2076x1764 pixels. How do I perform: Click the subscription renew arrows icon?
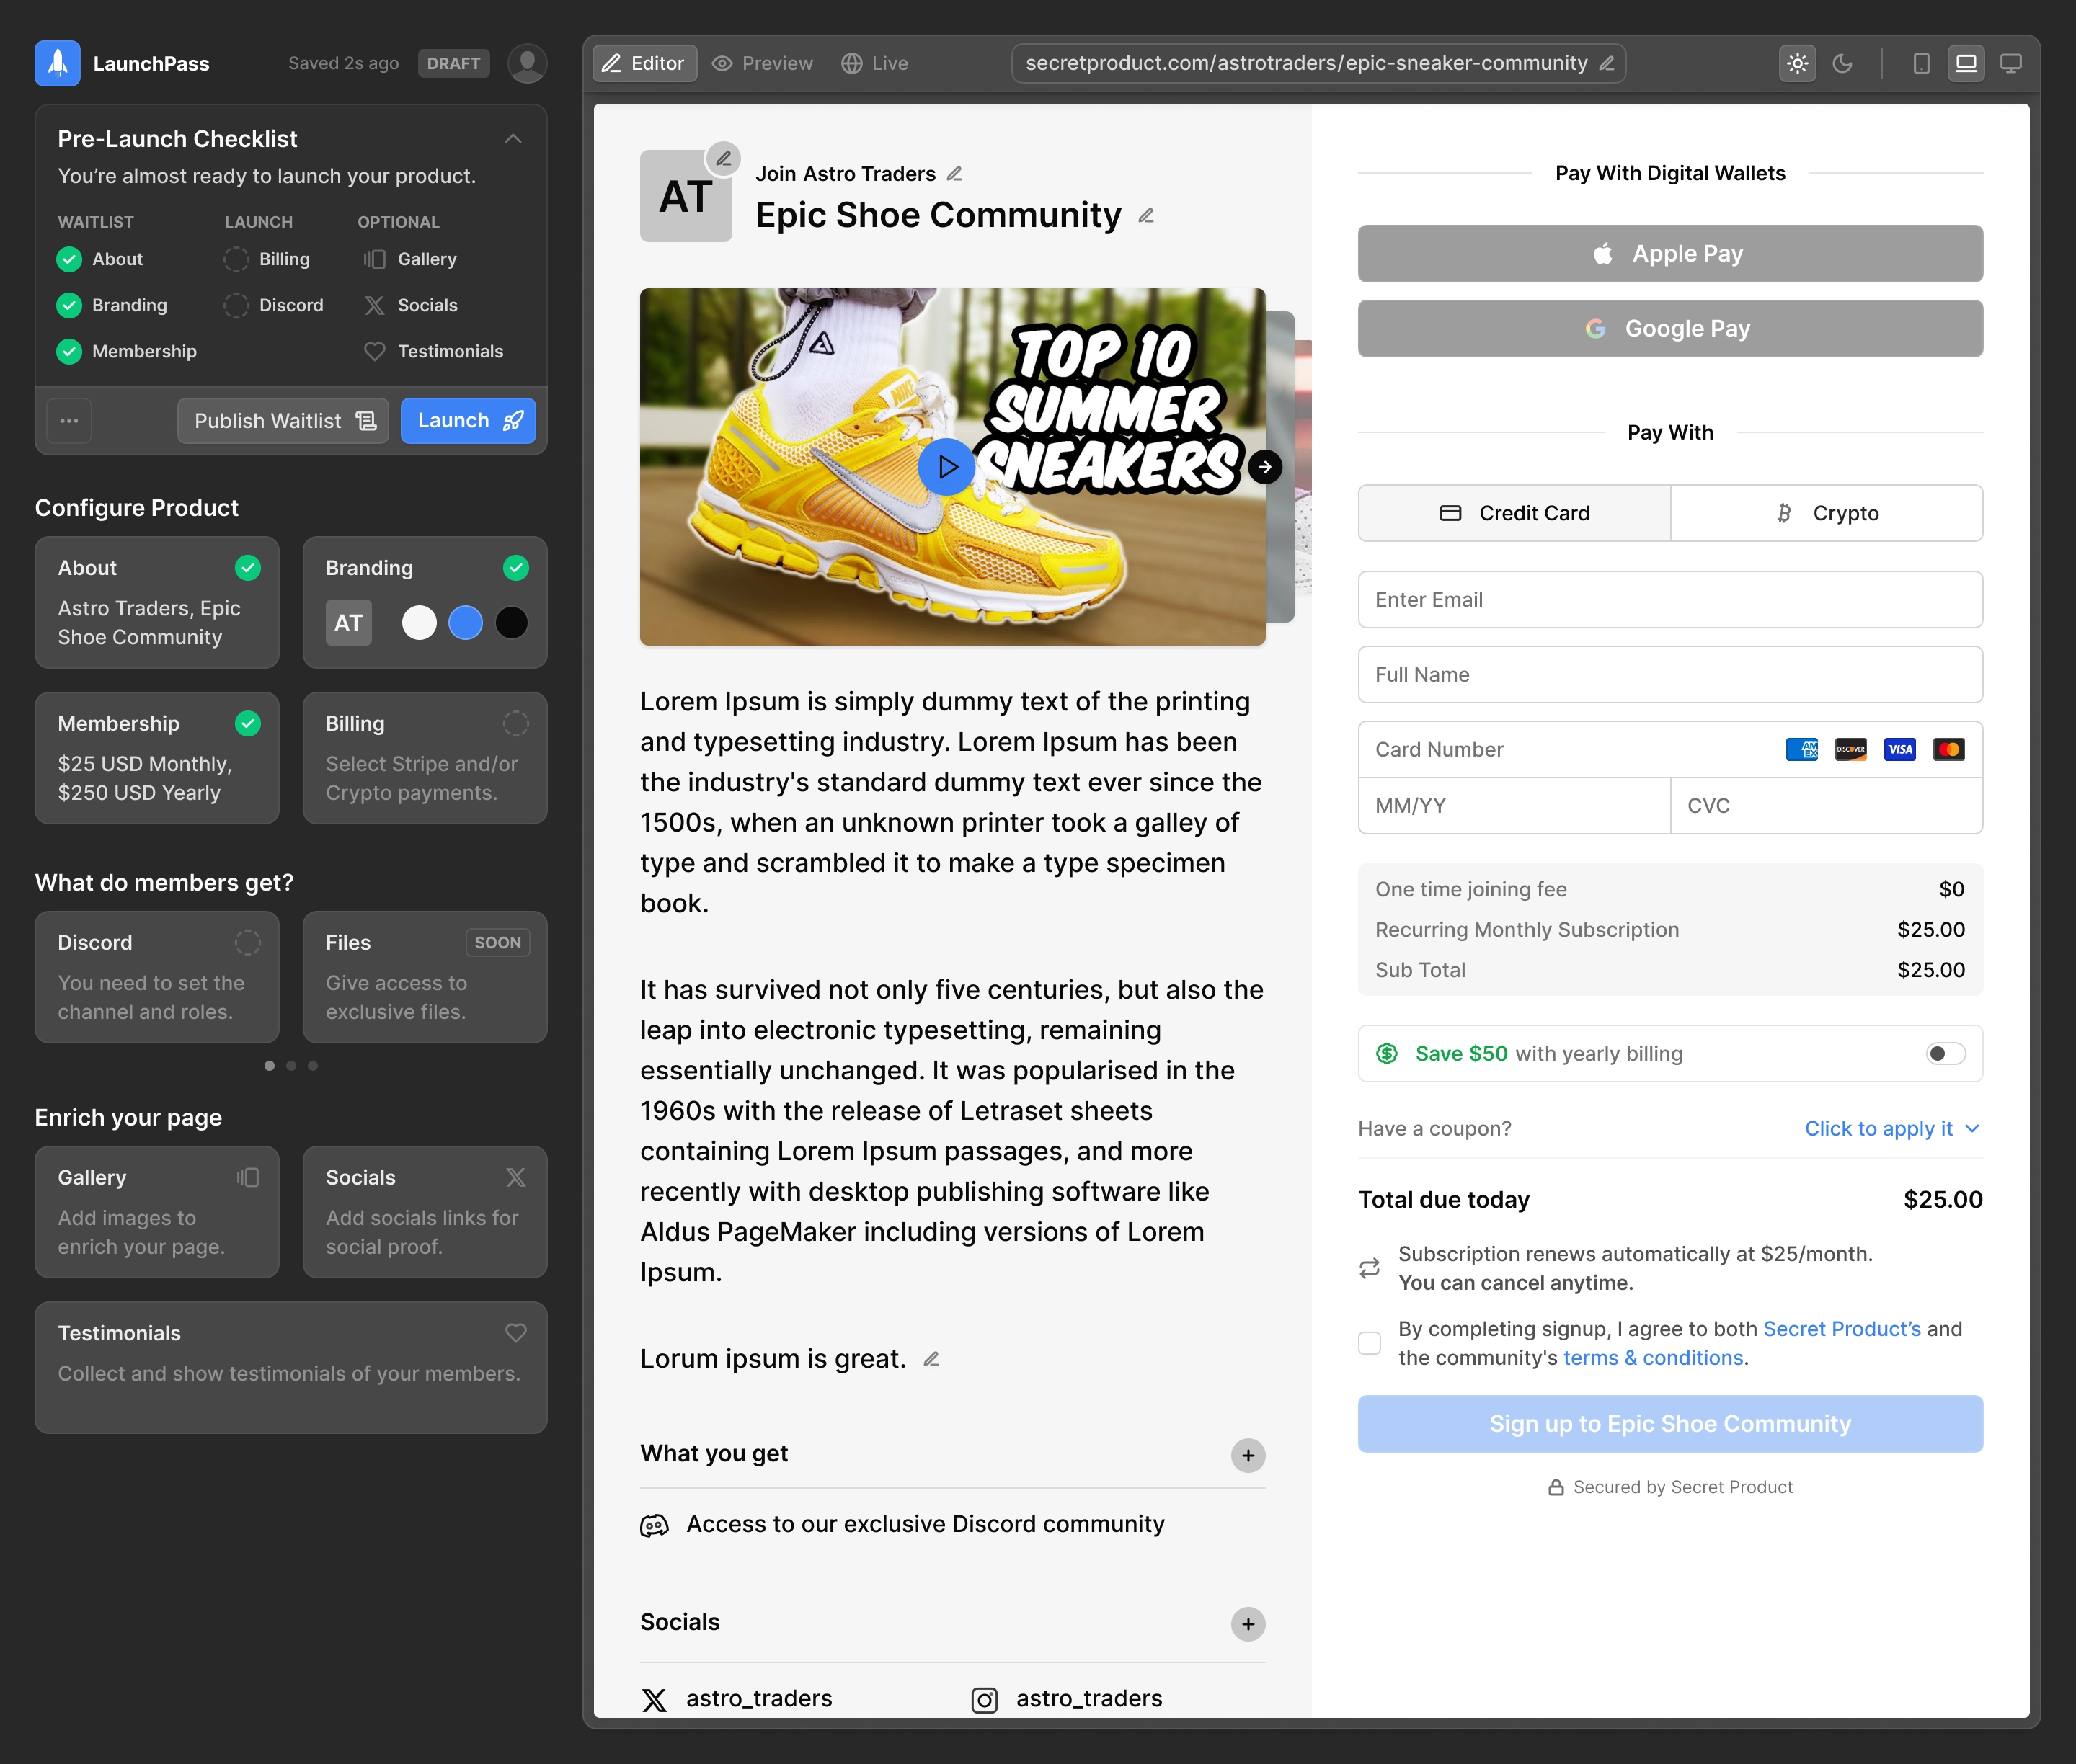(1370, 1269)
